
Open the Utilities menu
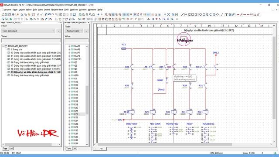pos(83,10)
